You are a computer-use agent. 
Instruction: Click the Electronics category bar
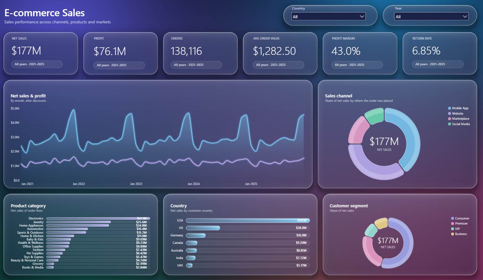click(x=98, y=218)
